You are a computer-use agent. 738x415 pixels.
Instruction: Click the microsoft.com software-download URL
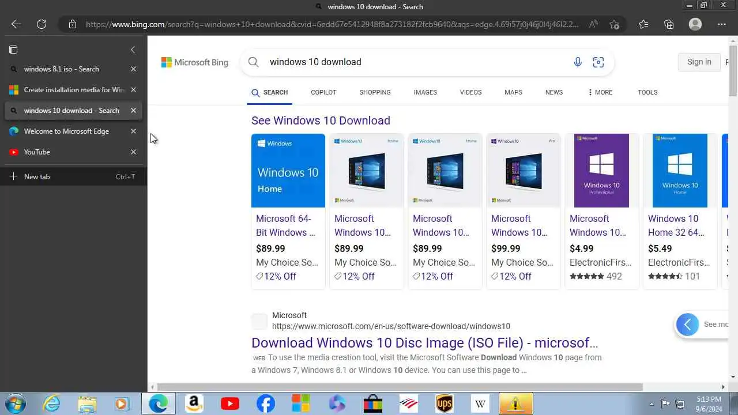click(x=391, y=326)
